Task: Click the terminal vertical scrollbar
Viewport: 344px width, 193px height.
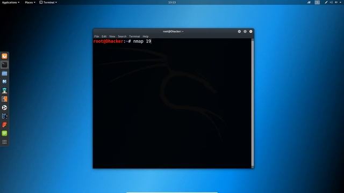Action: [x=253, y=103]
